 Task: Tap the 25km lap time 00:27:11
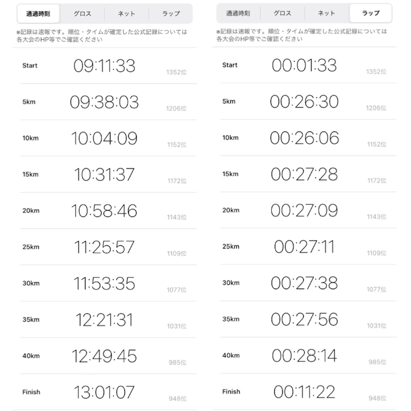click(304, 247)
